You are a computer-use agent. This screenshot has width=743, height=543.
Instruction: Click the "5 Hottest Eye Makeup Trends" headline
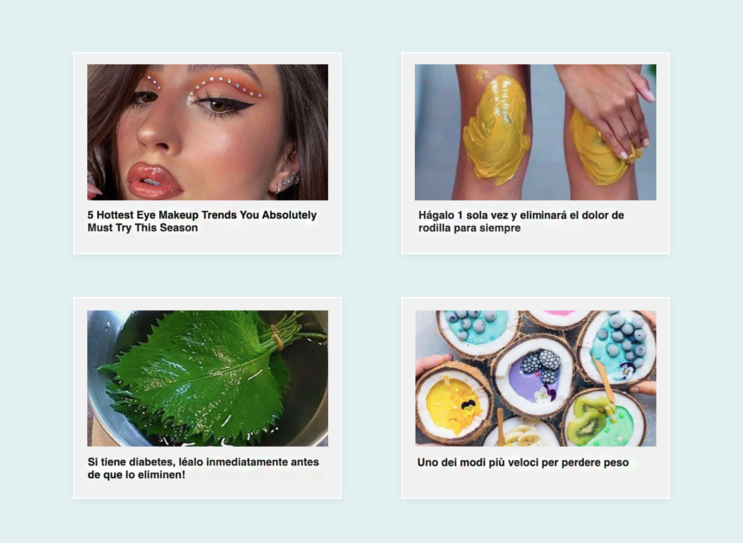click(x=202, y=221)
